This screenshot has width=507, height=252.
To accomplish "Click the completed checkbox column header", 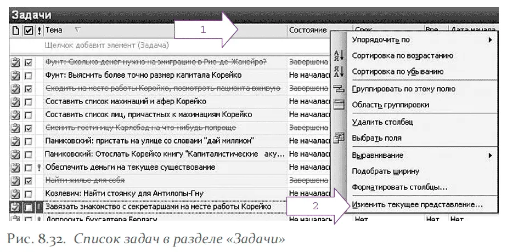I will (x=29, y=31).
